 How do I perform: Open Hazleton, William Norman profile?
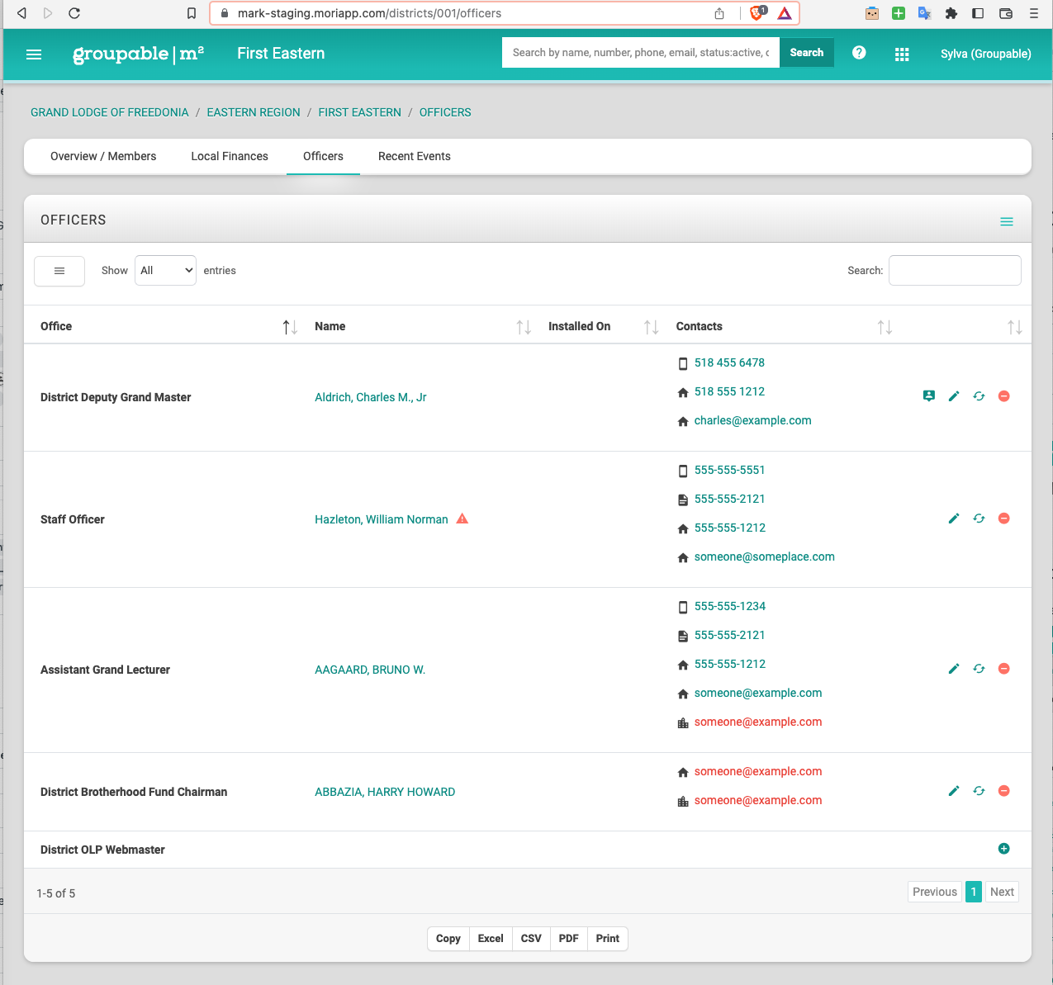(382, 519)
